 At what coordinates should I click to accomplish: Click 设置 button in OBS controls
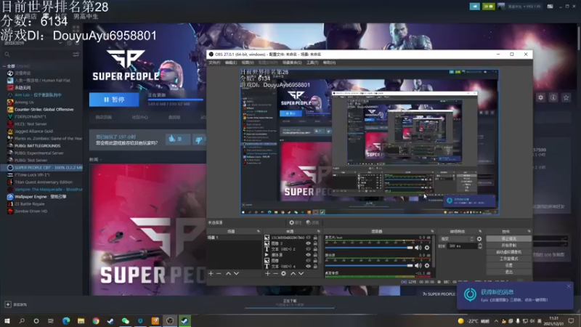508,265
